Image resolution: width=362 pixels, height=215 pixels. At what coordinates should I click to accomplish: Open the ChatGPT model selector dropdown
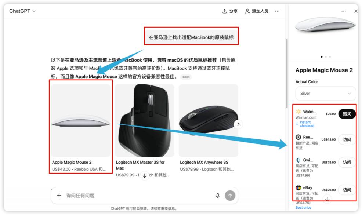point(22,11)
